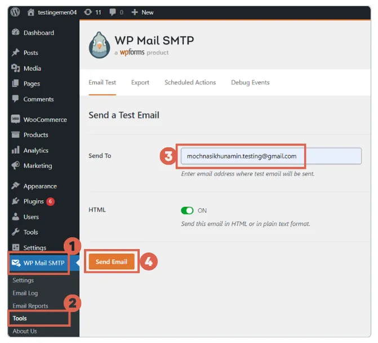The image size is (378, 343).
Task: Select WP Mail SMTP menu item
Action: pos(43,263)
